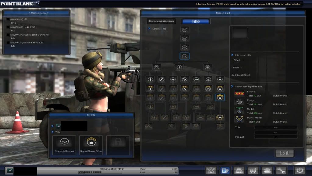Select the gold gear-ringed title node
Screen dimensions: 312x176
point(220,117)
